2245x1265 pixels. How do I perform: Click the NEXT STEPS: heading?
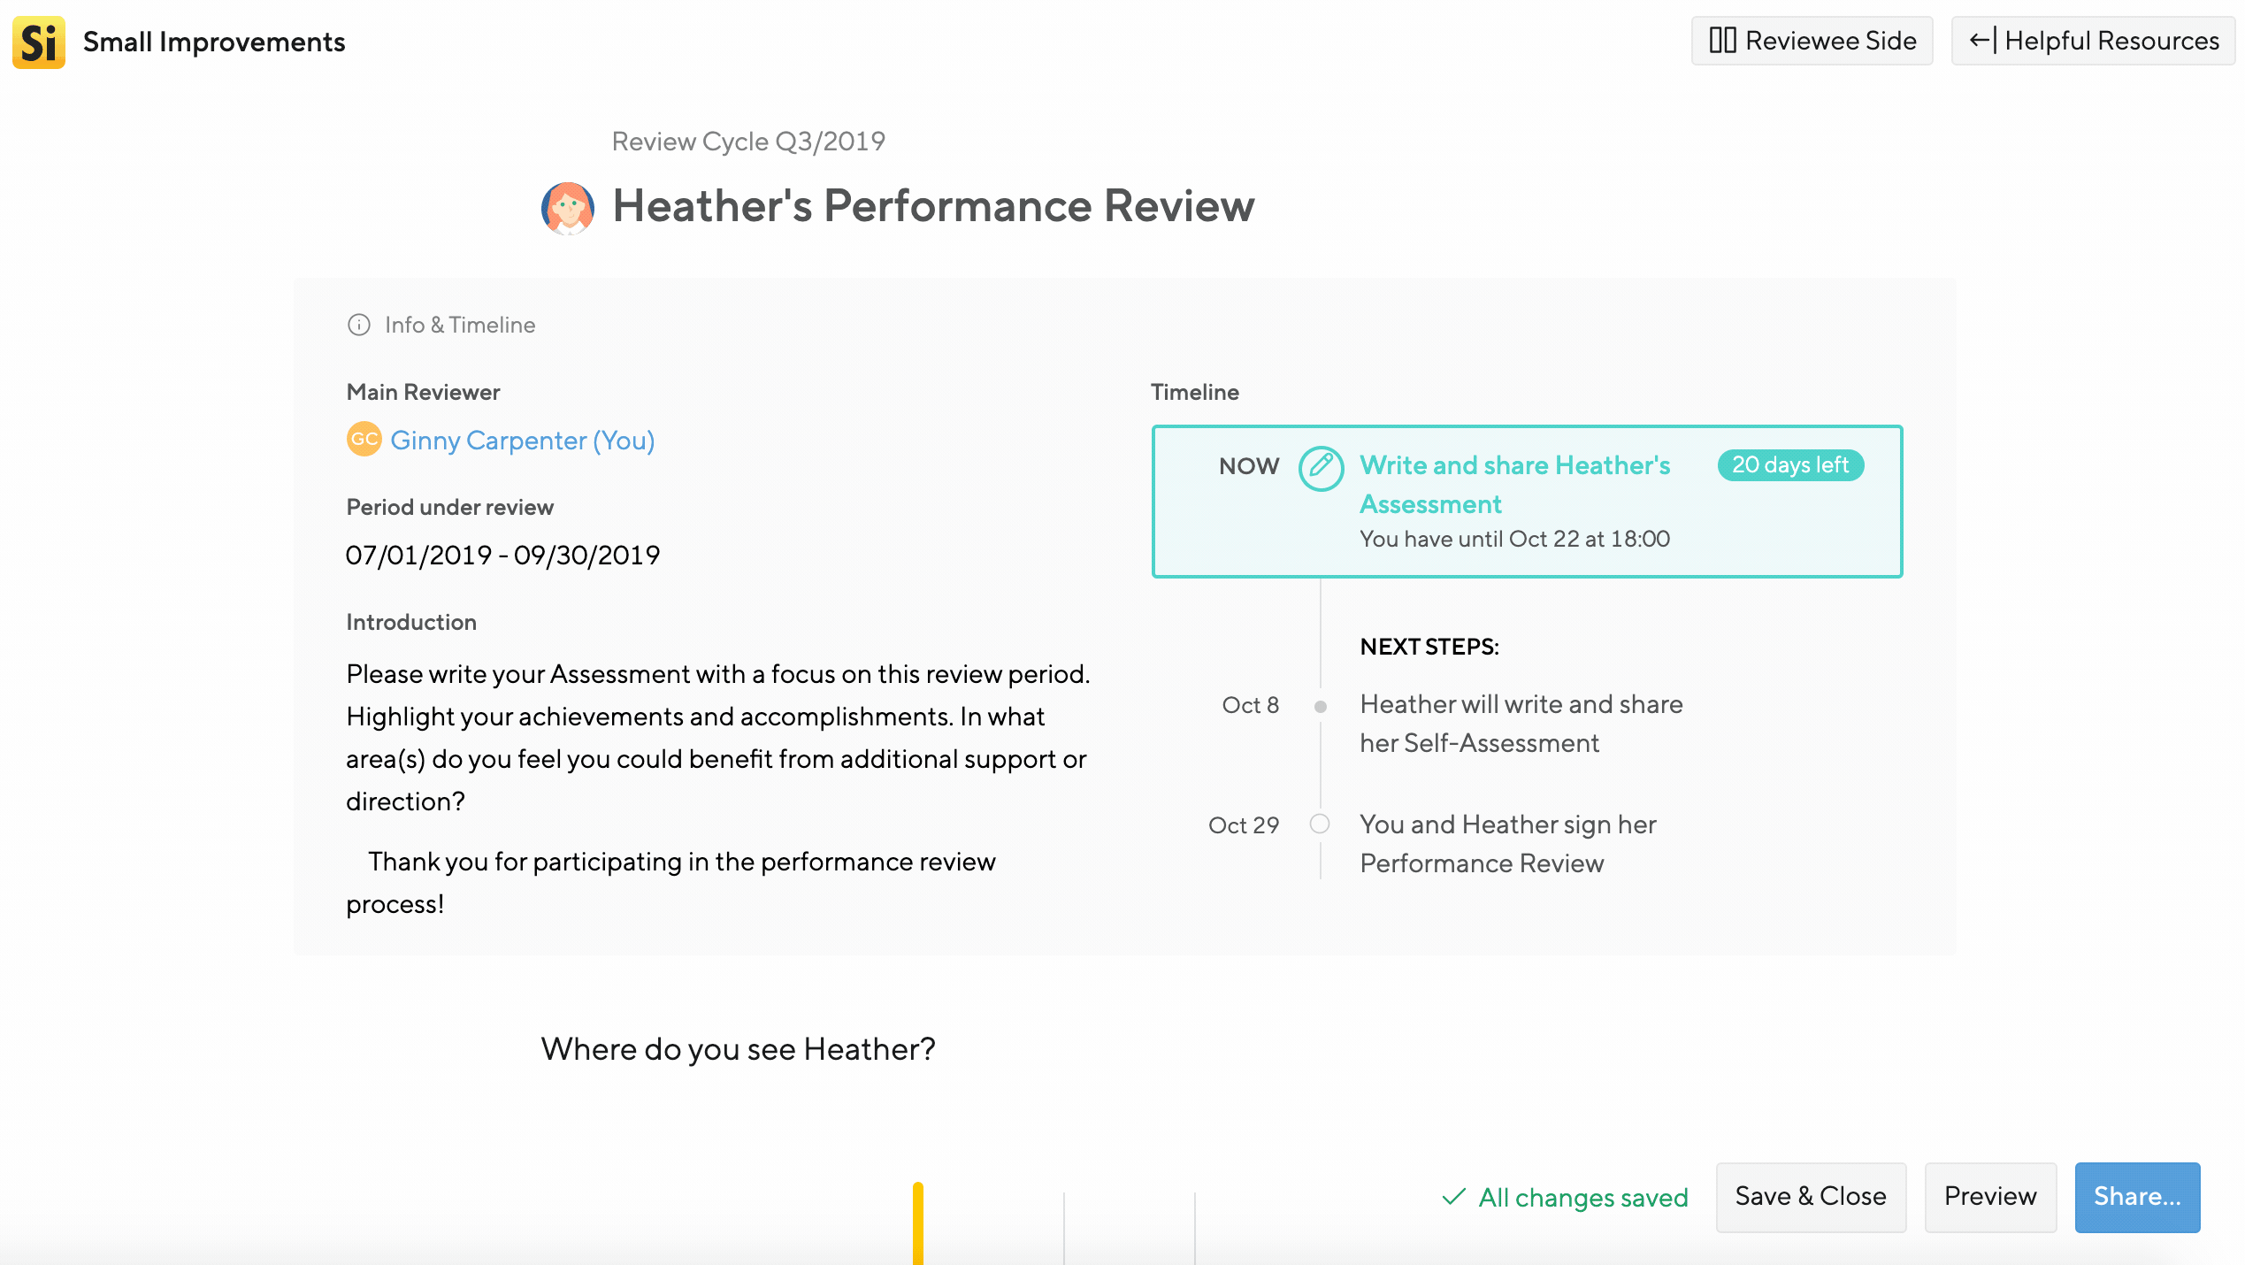click(x=1429, y=647)
